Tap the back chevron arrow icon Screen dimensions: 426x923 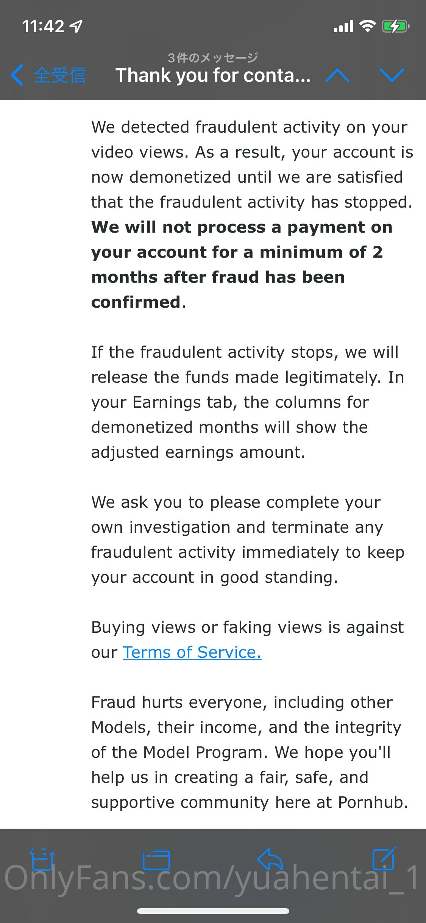pyautogui.click(x=17, y=75)
